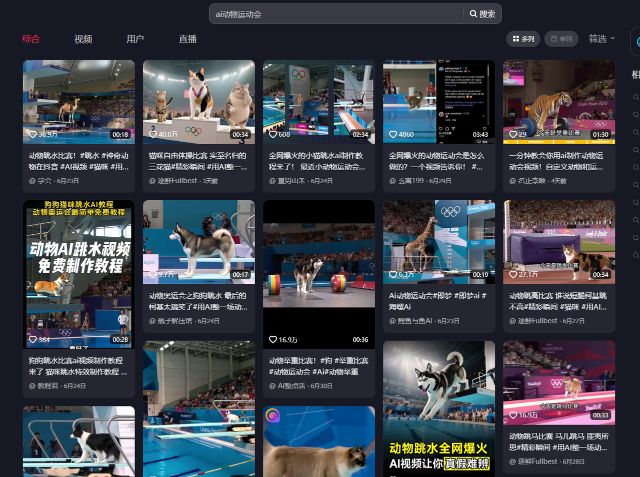The image size is (640, 477).
Task: Switch to 多列 multi-column layout
Action: (523, 39)
